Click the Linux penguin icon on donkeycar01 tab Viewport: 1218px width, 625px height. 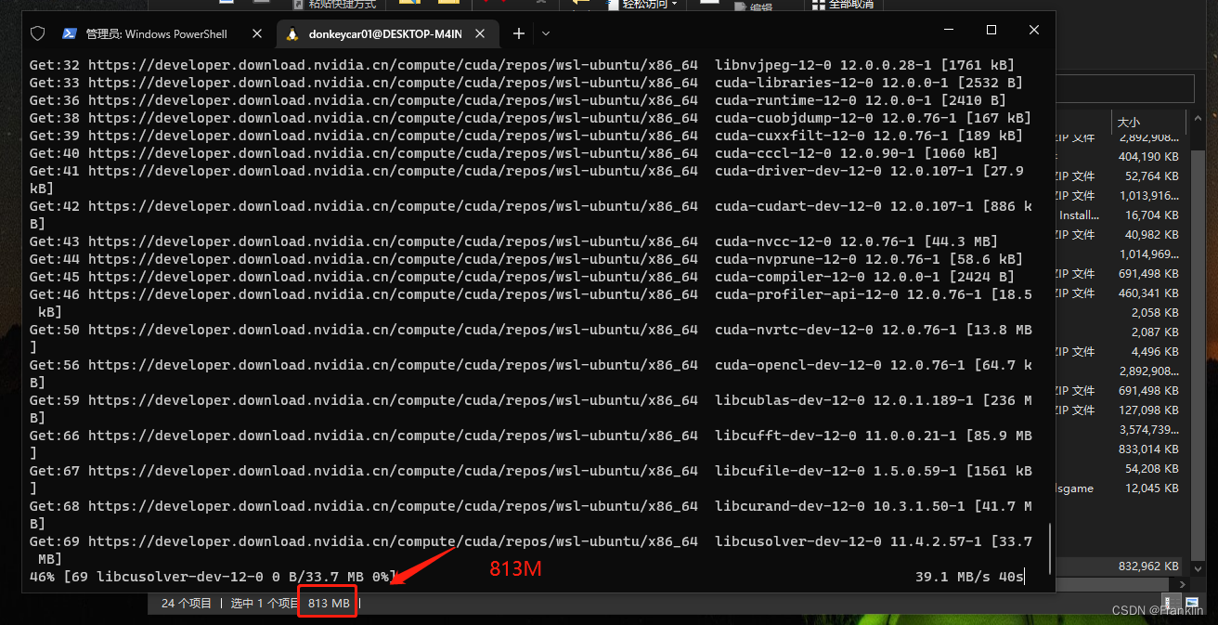coord(292,33)
